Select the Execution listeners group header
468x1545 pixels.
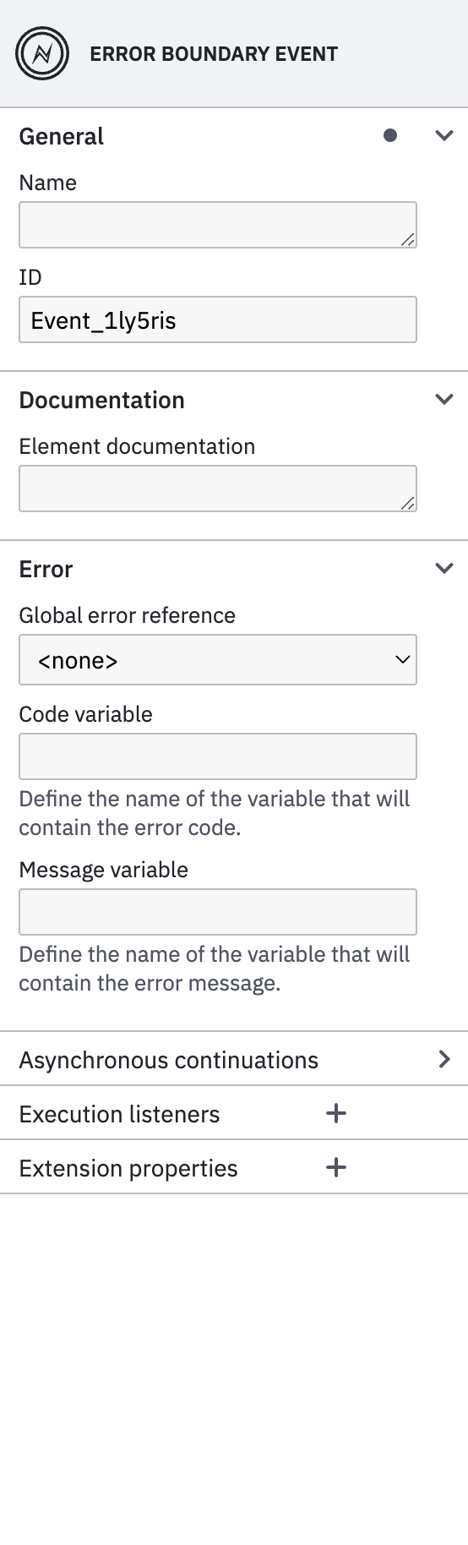(x=234, y=1113)
